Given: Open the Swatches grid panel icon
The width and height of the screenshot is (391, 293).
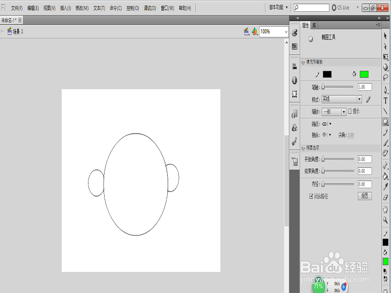Looking at the screenshot, I should click(x=295, y=46).
